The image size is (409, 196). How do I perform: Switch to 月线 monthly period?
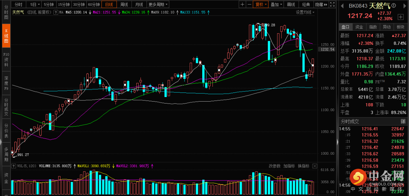(x=139, y=5)
